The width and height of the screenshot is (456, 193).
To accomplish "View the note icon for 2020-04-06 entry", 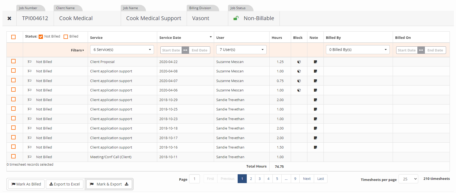I will [315, 90].
